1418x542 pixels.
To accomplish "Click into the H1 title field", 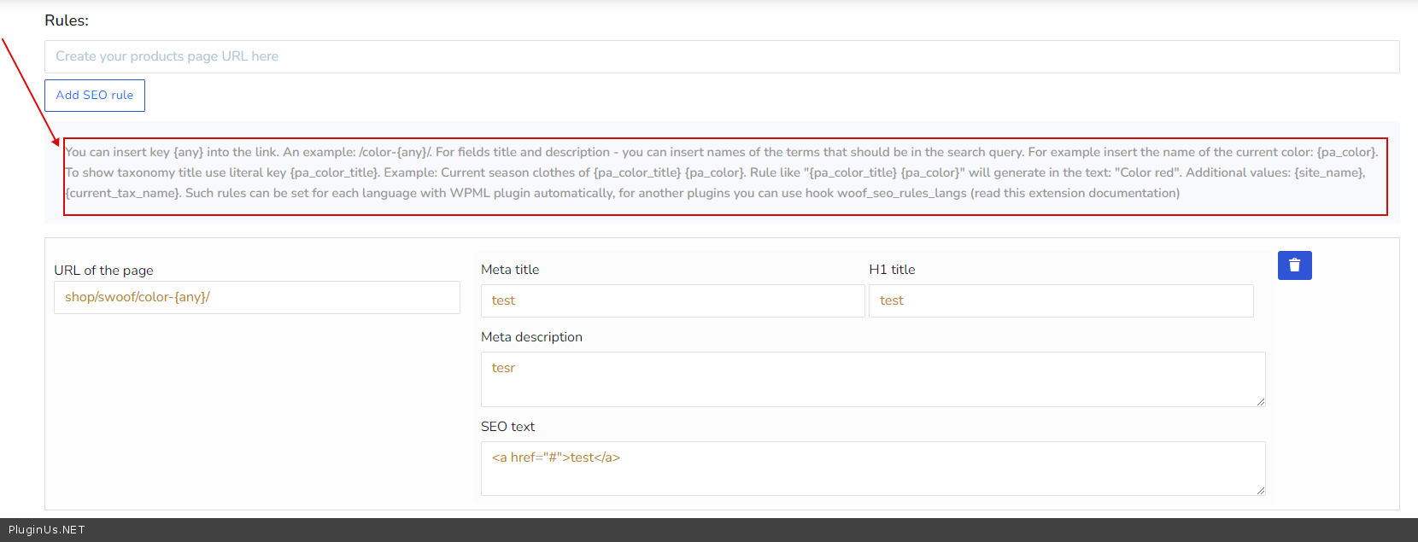I will [x=1060, y=300].
